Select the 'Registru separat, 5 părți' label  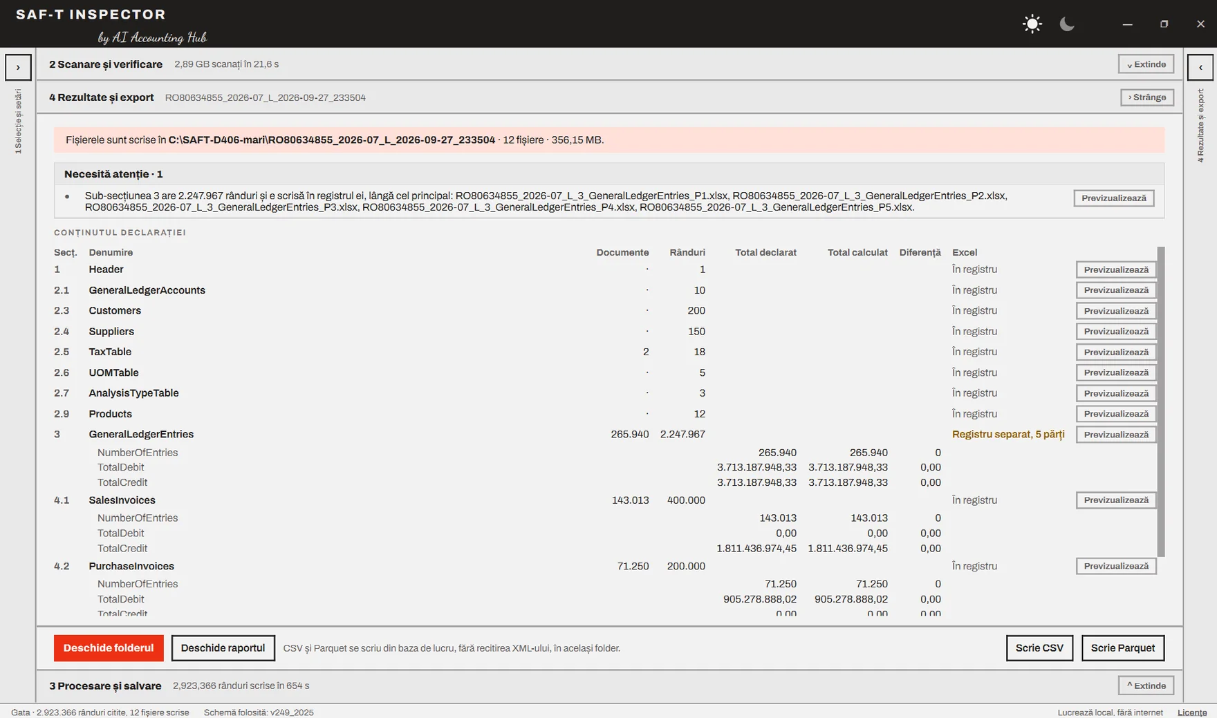tap(1008, 435)
